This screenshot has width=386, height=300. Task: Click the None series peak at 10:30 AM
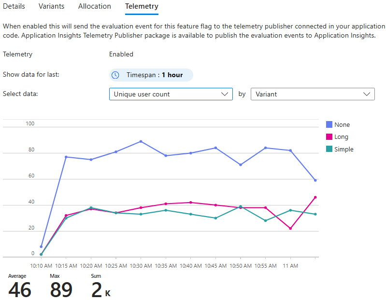tap(141, 141)
